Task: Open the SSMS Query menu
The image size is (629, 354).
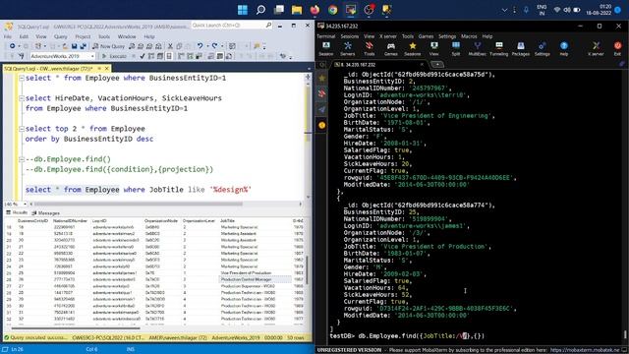Action: (61, 36)
